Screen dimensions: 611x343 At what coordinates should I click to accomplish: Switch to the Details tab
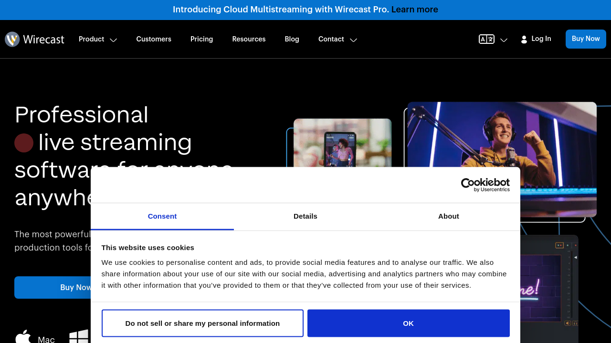tap(305, 216)
